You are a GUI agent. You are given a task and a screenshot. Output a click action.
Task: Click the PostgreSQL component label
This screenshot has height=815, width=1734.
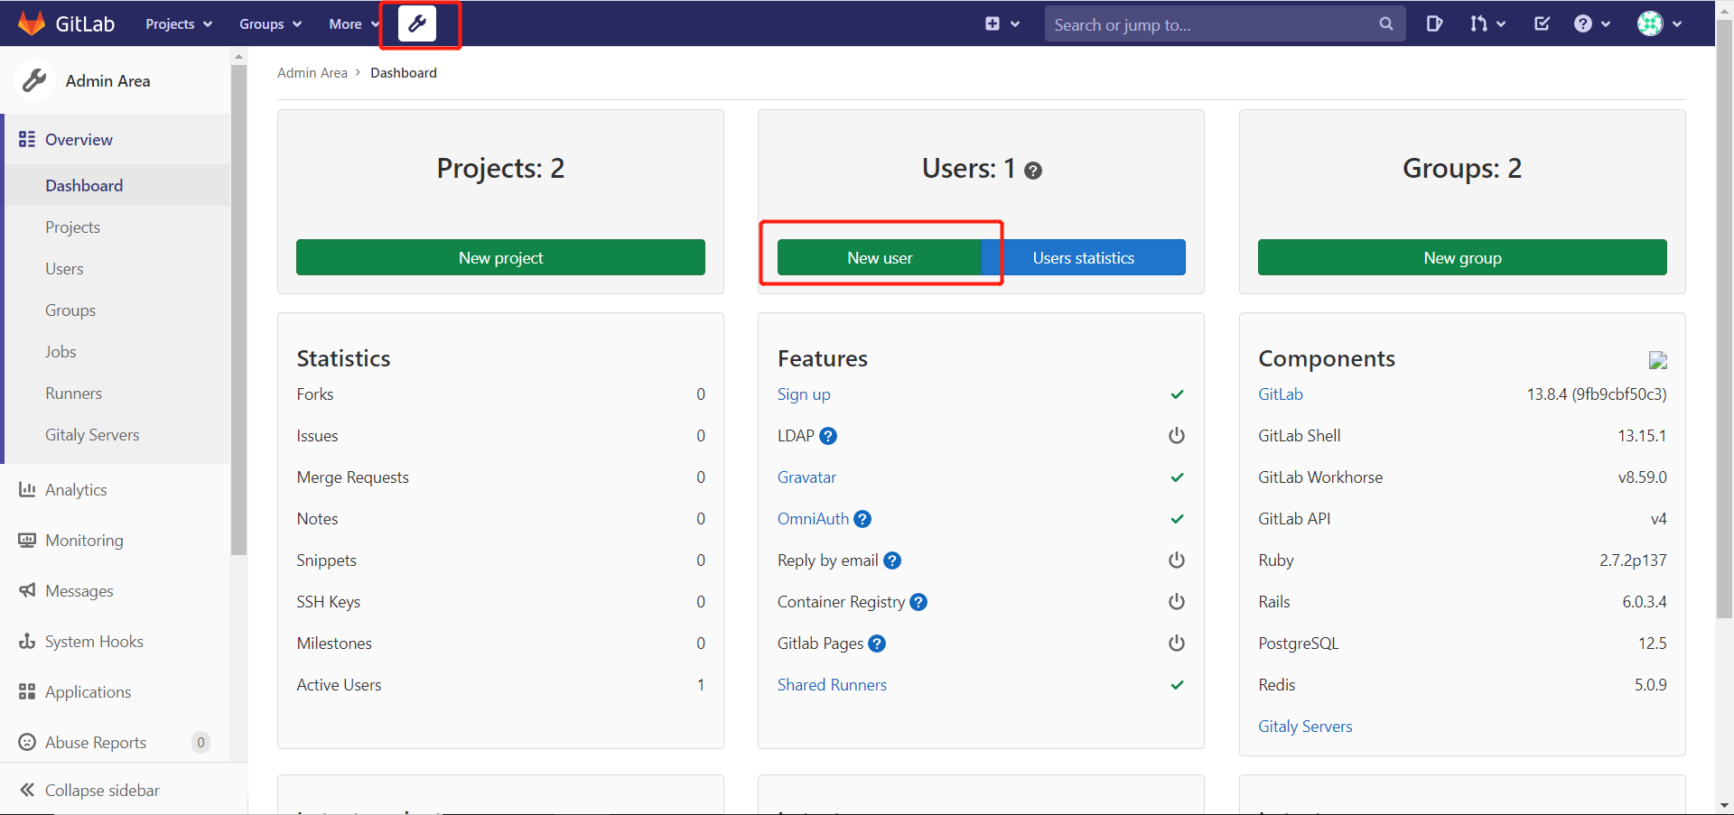pos(1298,644)
